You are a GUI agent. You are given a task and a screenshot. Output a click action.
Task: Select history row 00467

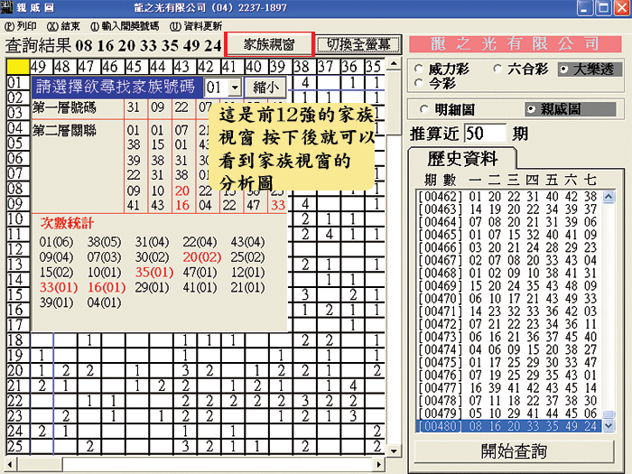point(508,260)
